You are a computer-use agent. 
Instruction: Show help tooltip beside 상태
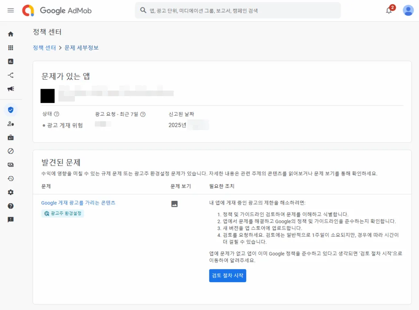56,114
